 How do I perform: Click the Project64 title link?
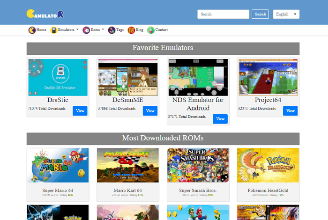pyautogui.click(x=268, y=100)
